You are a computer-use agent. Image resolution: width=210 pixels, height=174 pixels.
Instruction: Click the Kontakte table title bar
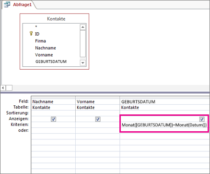[x=56, y=19]
